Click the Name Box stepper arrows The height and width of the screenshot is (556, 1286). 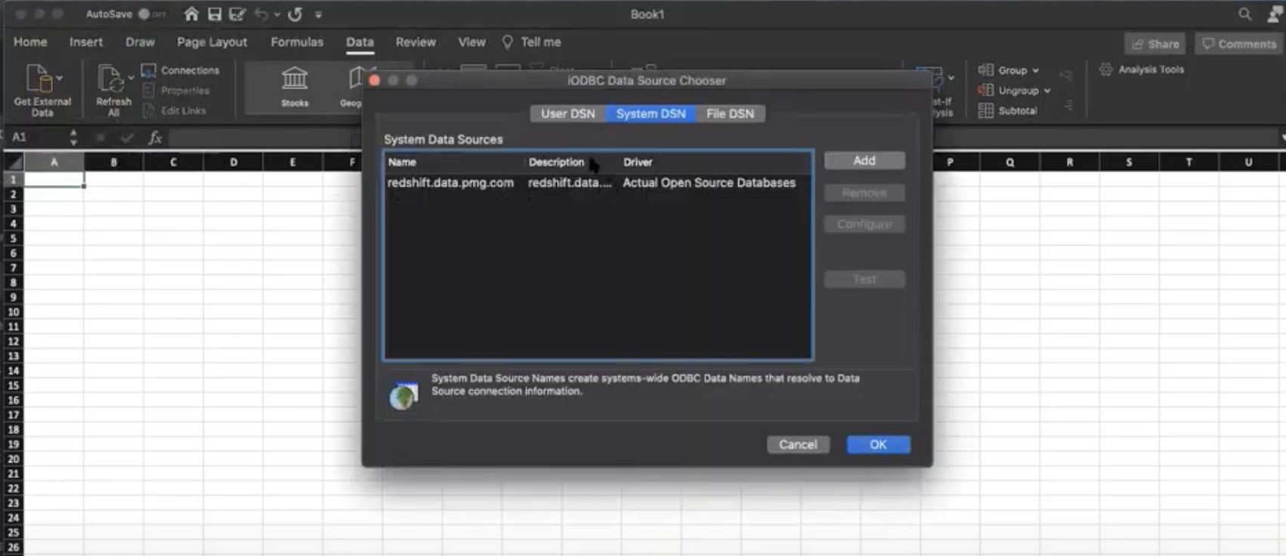[73, 137]
